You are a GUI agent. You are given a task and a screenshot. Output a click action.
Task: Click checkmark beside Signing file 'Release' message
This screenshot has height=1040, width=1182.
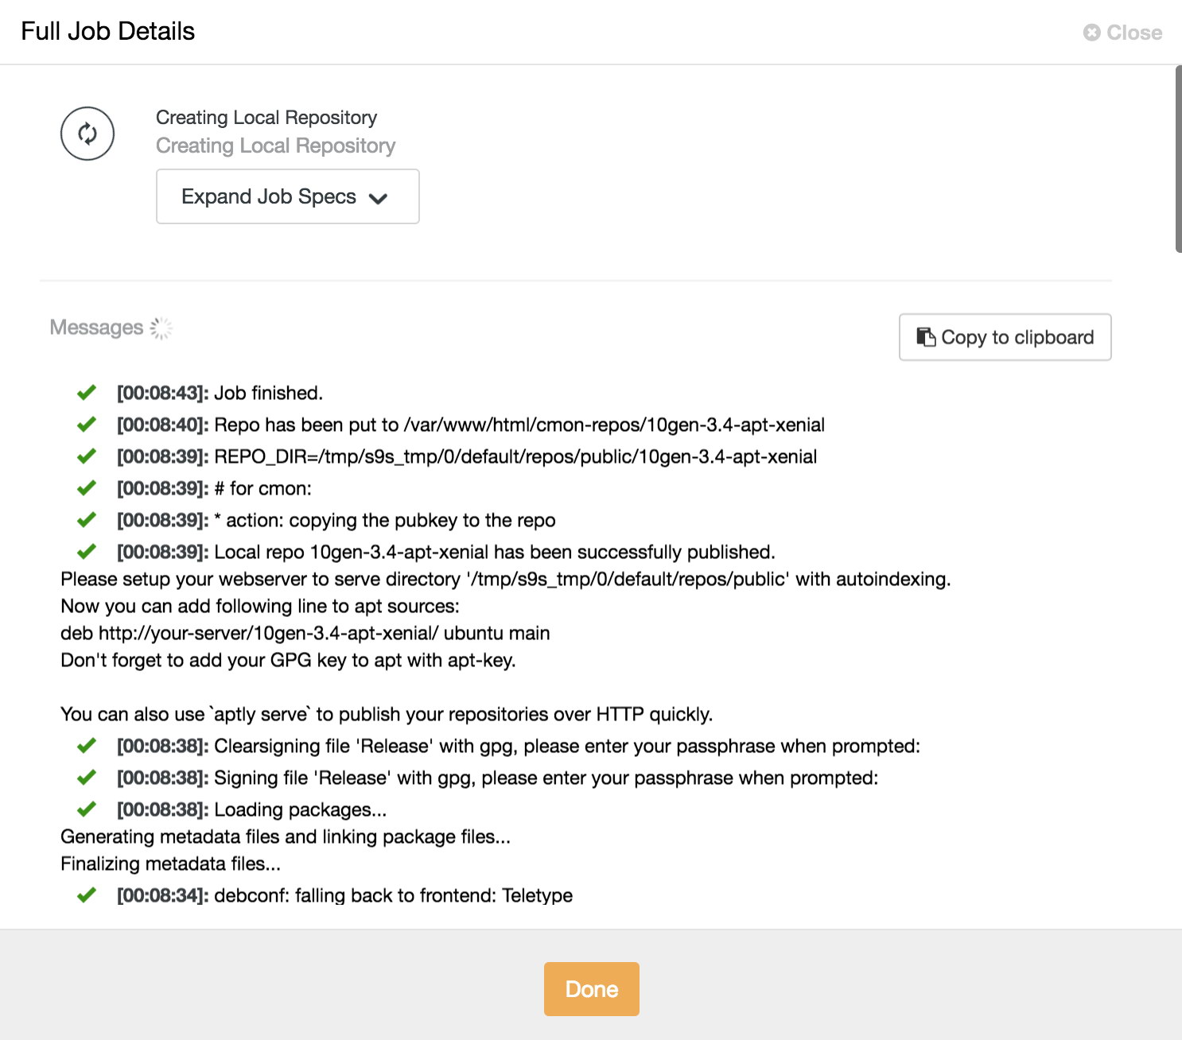point(87,778)
